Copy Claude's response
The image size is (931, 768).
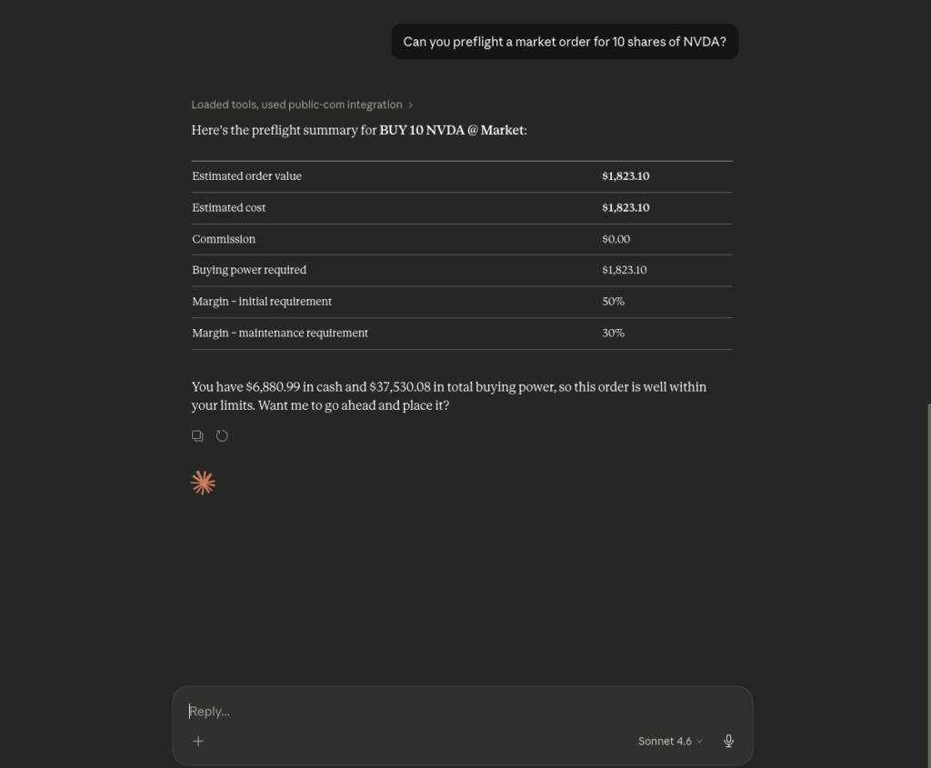197,435
